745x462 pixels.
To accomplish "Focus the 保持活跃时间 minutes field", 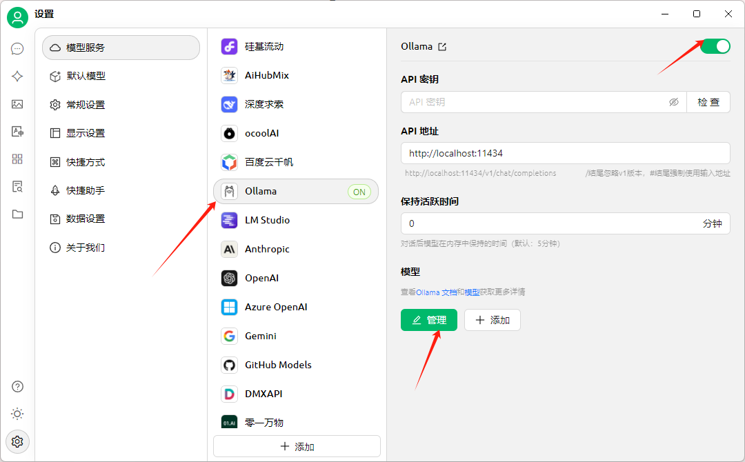I will pyautogui.click(x=566, y=223).
